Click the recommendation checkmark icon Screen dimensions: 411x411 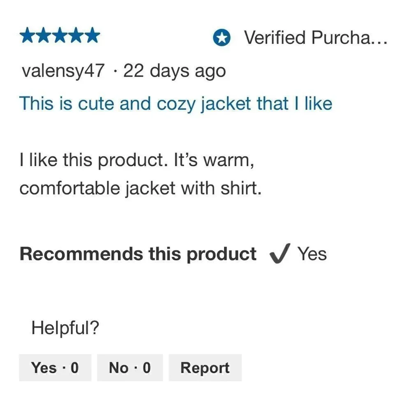pos(279,254)
